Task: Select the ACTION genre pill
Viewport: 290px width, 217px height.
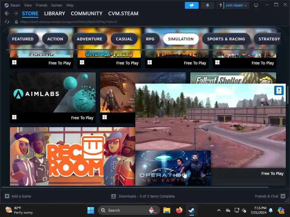Action: (55, 39)
